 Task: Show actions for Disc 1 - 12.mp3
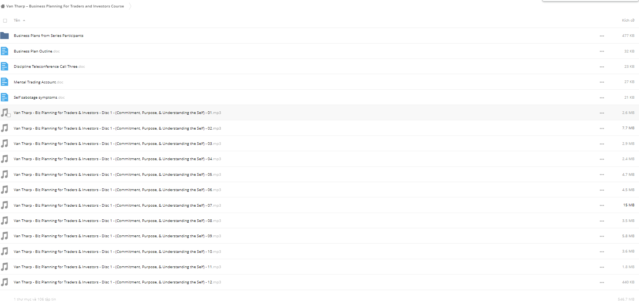[602, 283]
